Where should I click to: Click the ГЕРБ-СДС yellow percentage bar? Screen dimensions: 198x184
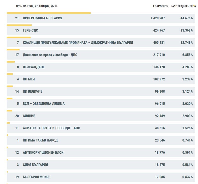19,25
